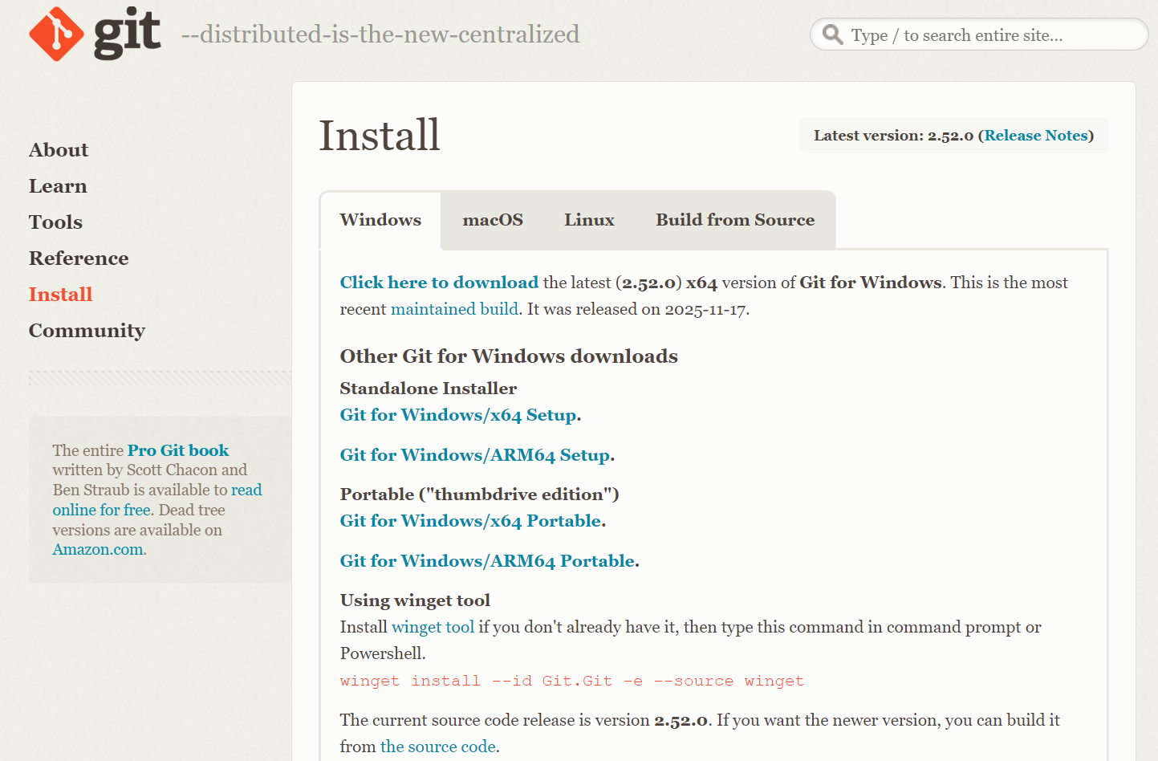Open the Learn navigation item

coord(58,186)
